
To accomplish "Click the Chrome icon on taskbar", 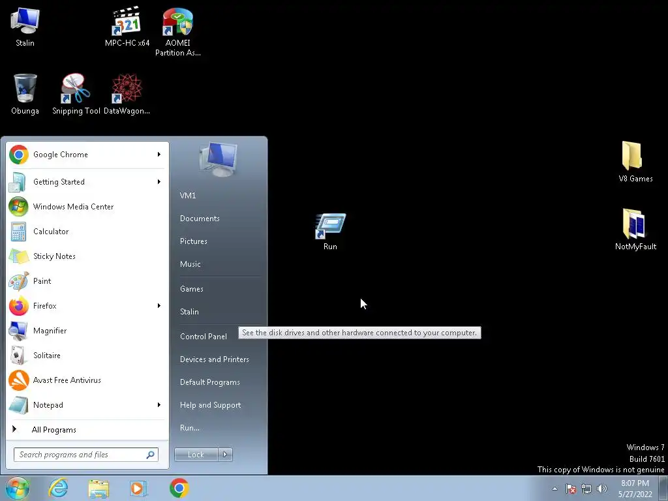I will 179,488.
